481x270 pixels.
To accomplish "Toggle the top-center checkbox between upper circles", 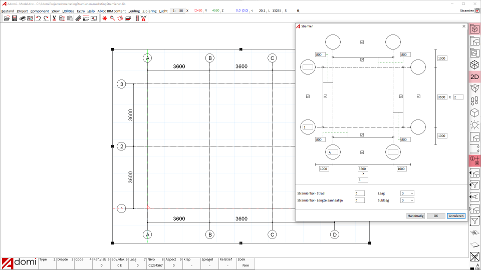I will 362,42.
